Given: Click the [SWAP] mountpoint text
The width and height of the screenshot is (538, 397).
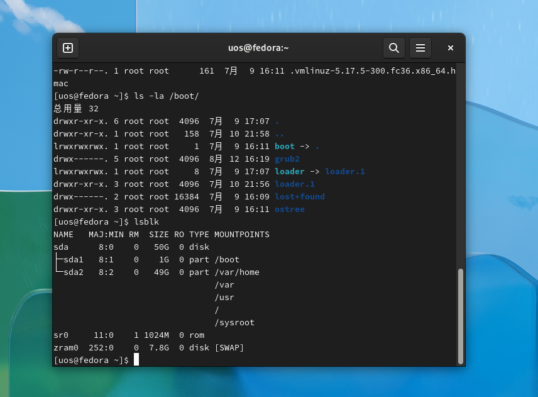Looking at the screenshot, I should [229, 348].
